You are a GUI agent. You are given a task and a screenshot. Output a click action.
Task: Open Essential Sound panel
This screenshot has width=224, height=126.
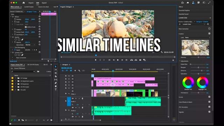(x=183, y=14)
